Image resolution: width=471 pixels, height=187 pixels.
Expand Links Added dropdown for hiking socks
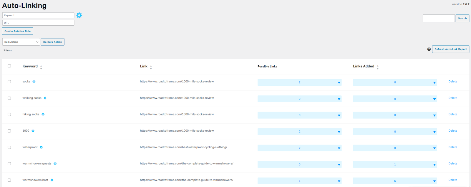(x=395, y=115)
